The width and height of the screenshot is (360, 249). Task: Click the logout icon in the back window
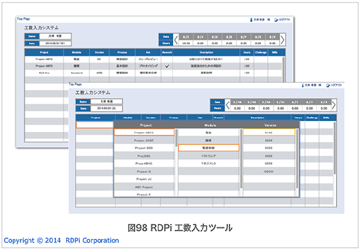[276, 20]
